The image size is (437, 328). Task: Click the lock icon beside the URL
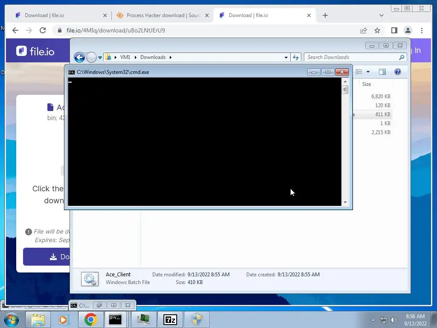click(59, 30)
